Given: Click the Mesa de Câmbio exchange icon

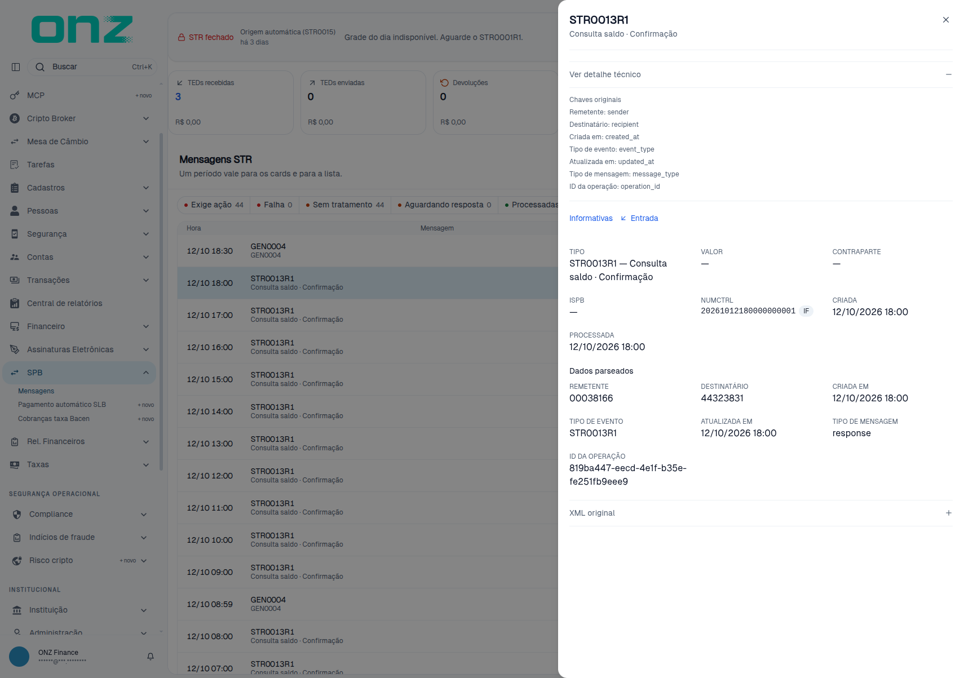Looking at the screenshot, I should pyautogui.click(x=15, y=142).
